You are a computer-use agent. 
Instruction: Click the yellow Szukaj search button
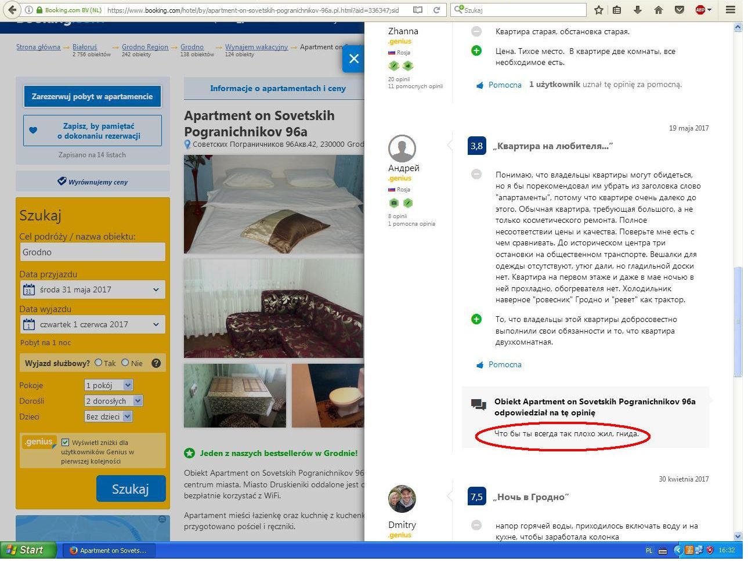point(131,488)
